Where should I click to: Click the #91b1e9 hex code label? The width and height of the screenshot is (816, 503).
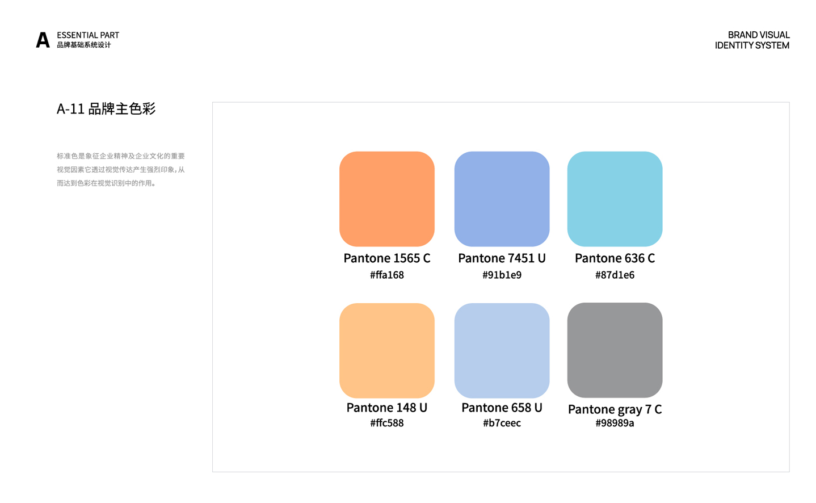click(502, 275)
